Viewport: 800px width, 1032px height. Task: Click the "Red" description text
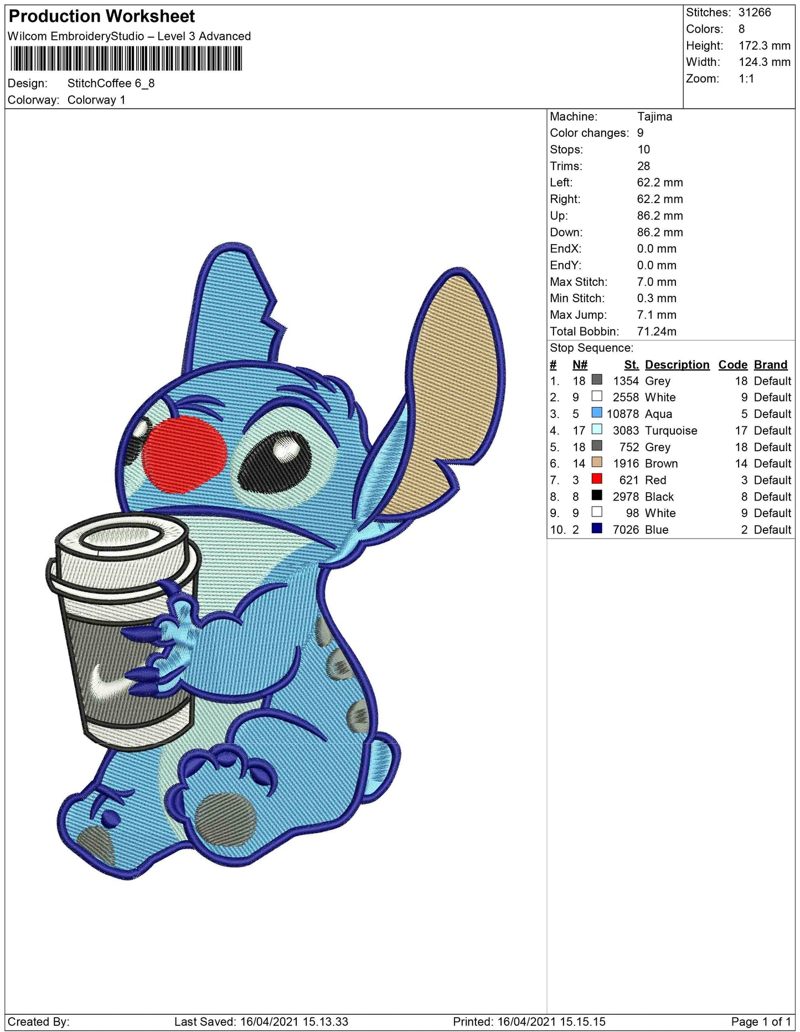[656, 481]
